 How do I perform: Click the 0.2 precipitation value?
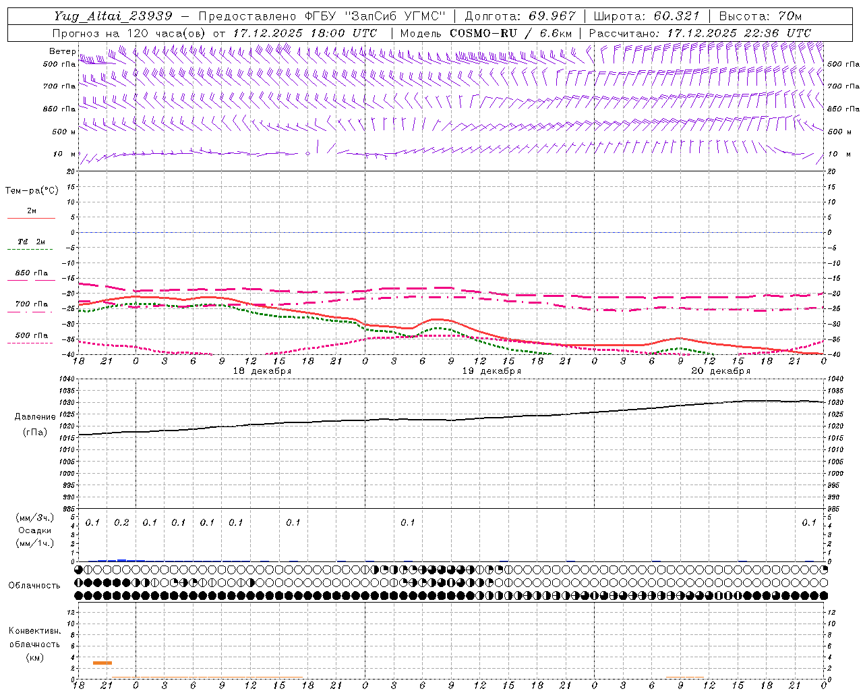click(121, 522)
